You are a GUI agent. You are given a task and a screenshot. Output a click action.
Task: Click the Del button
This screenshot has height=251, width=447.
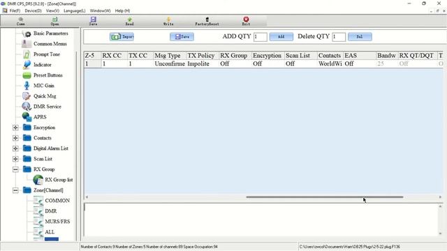pos(360,37)
